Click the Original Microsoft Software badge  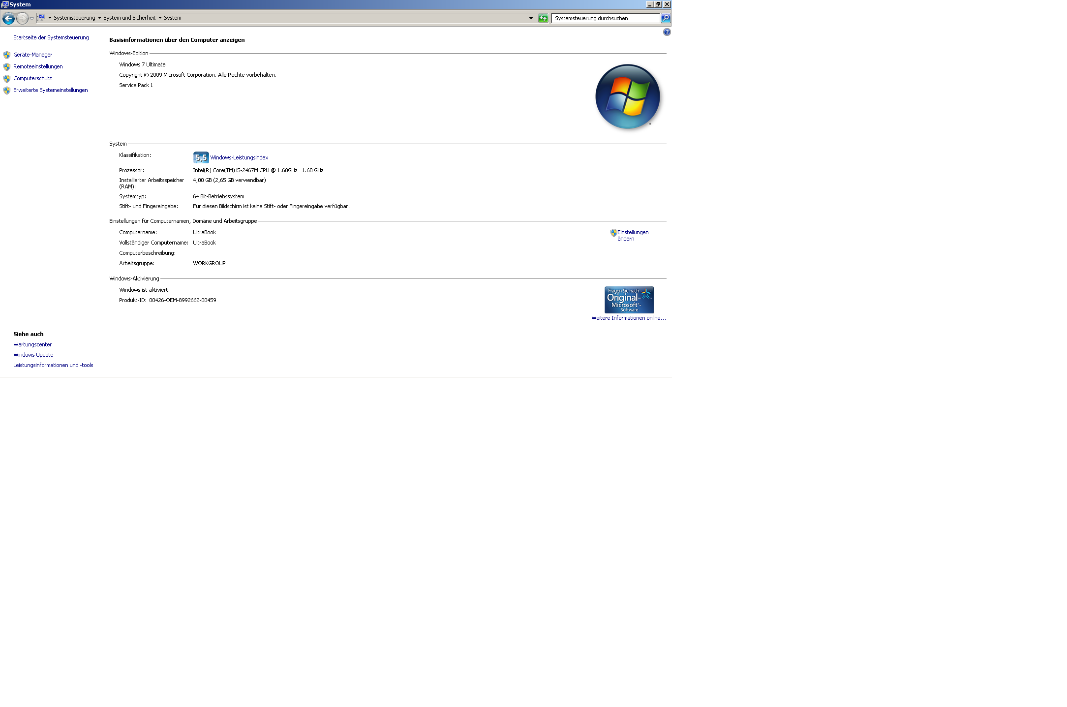pos(629,300)
